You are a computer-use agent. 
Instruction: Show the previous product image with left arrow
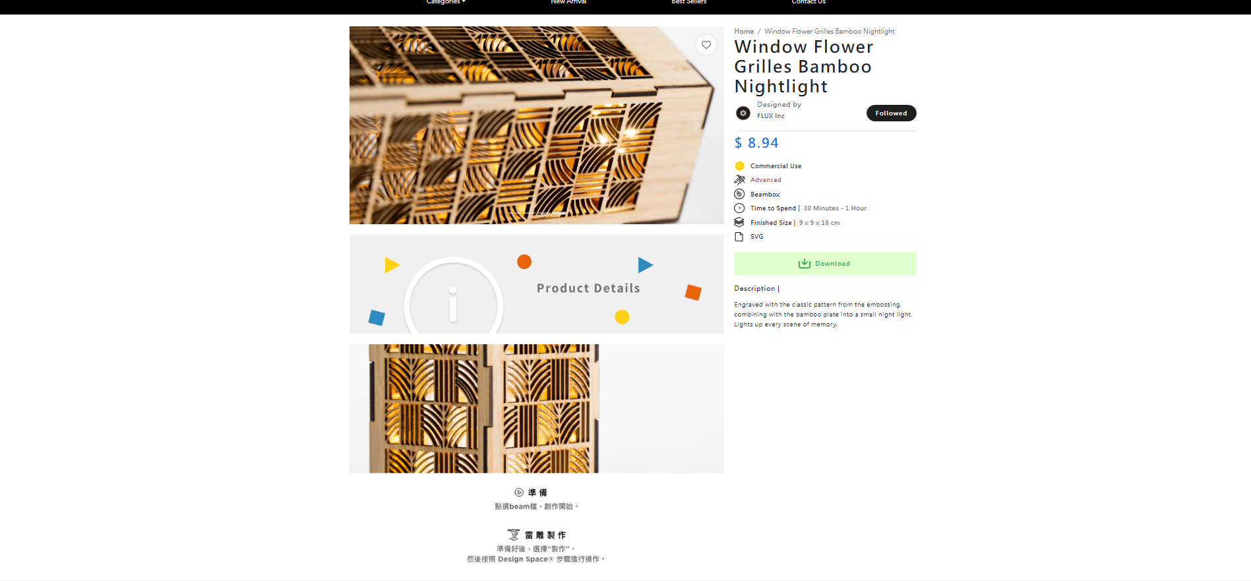378,125
